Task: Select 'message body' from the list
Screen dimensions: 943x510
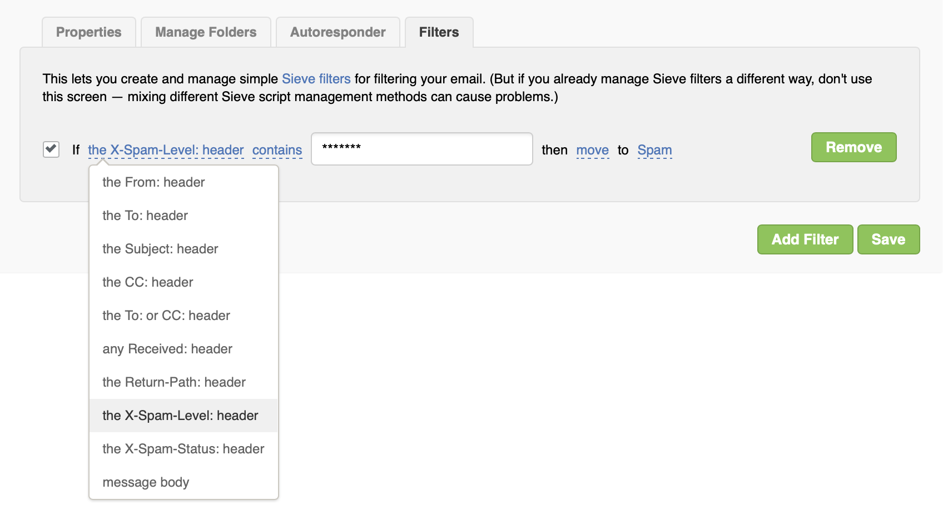Action: [x=183, y=482]
